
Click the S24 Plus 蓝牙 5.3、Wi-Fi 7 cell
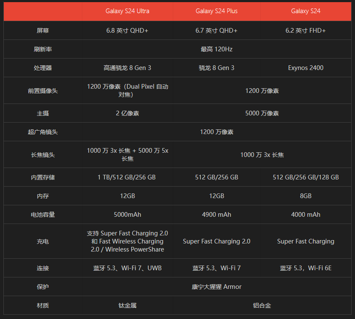(x=217, y=268)
